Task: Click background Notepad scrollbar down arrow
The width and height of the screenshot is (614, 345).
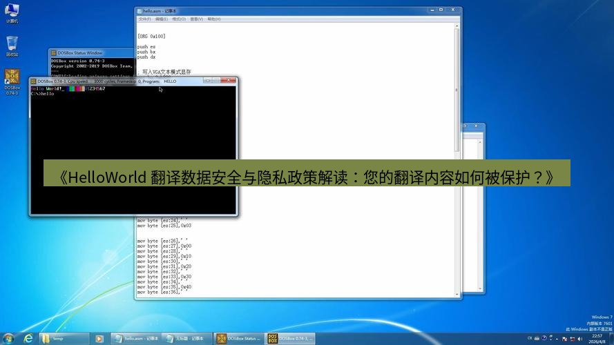Action: (x=480, y=288)
